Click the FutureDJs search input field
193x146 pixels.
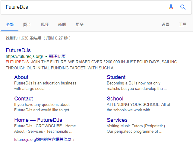click(x=84, y=7)
